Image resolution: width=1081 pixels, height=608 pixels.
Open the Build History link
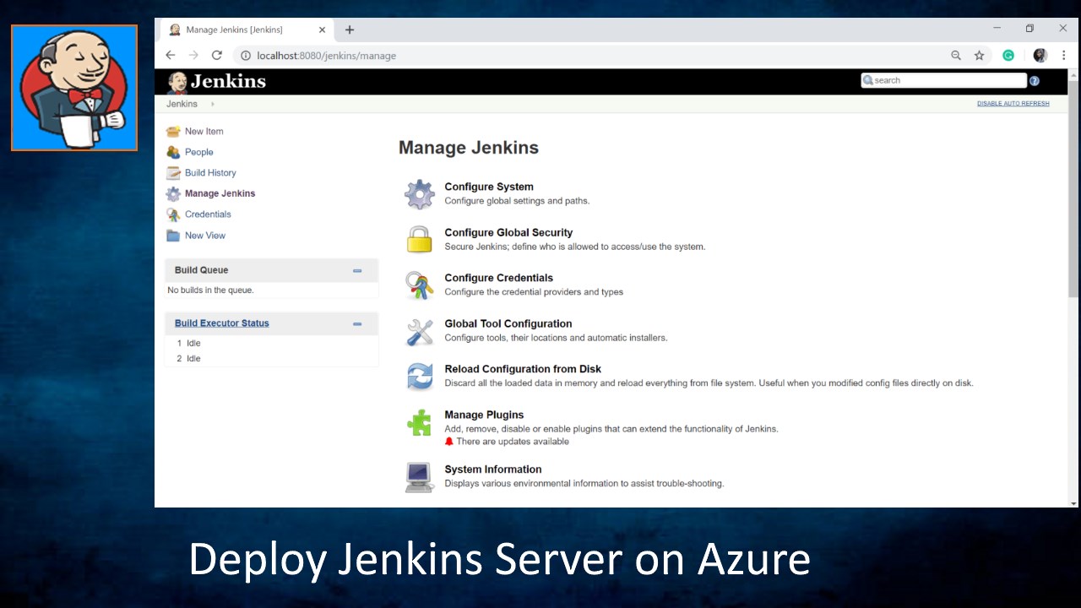pos(210,173)
